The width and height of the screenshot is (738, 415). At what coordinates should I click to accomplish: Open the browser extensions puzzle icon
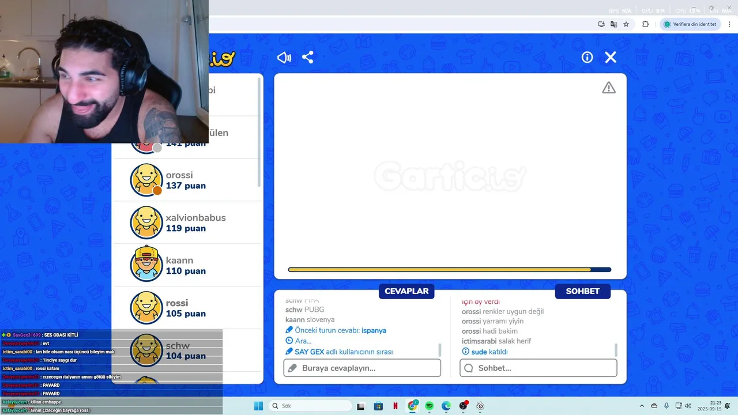(645, 24)
